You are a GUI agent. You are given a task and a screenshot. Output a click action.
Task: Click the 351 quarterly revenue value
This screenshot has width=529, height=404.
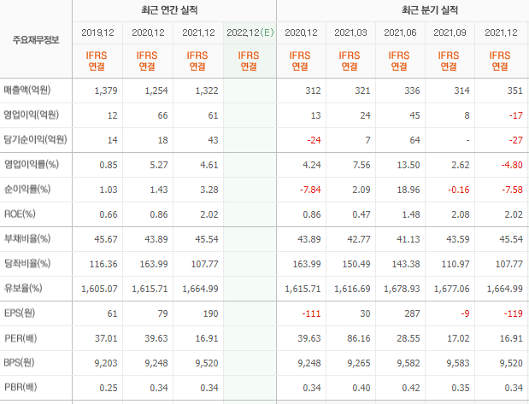(x=514, y=91)
